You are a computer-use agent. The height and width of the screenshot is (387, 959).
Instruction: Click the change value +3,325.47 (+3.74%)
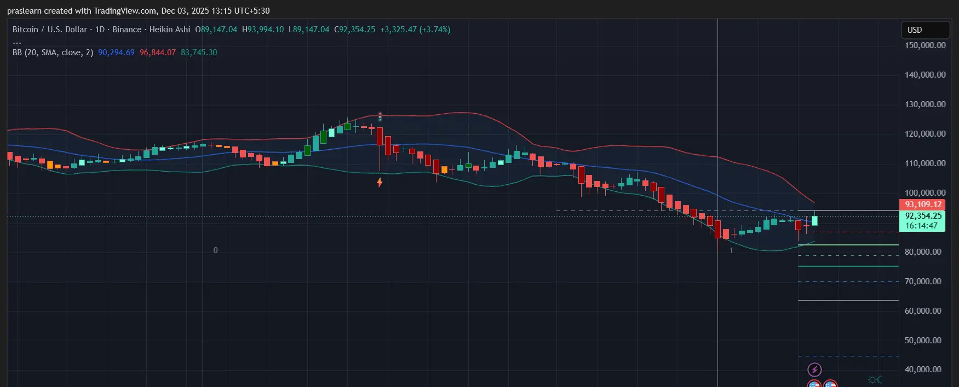pos(415,30)
